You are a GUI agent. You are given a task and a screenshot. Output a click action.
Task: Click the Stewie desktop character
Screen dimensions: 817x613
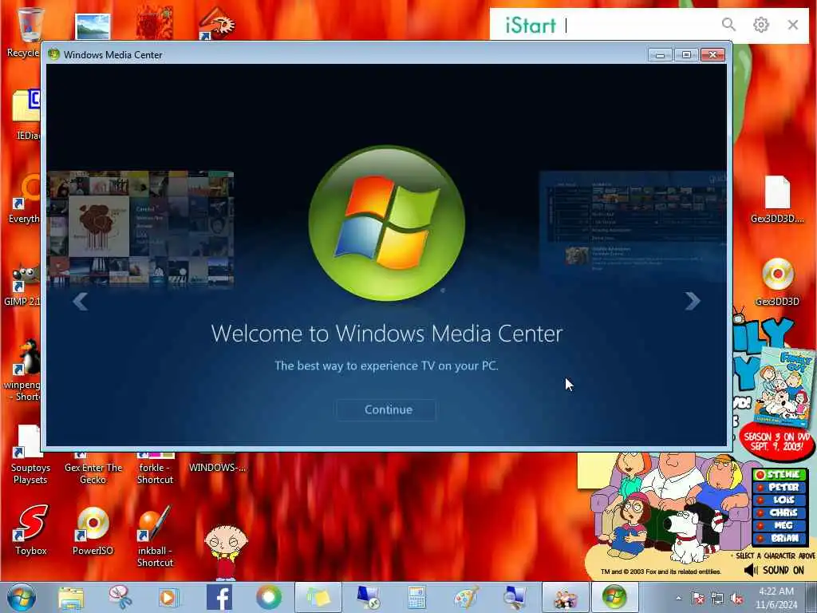point(226,552)
